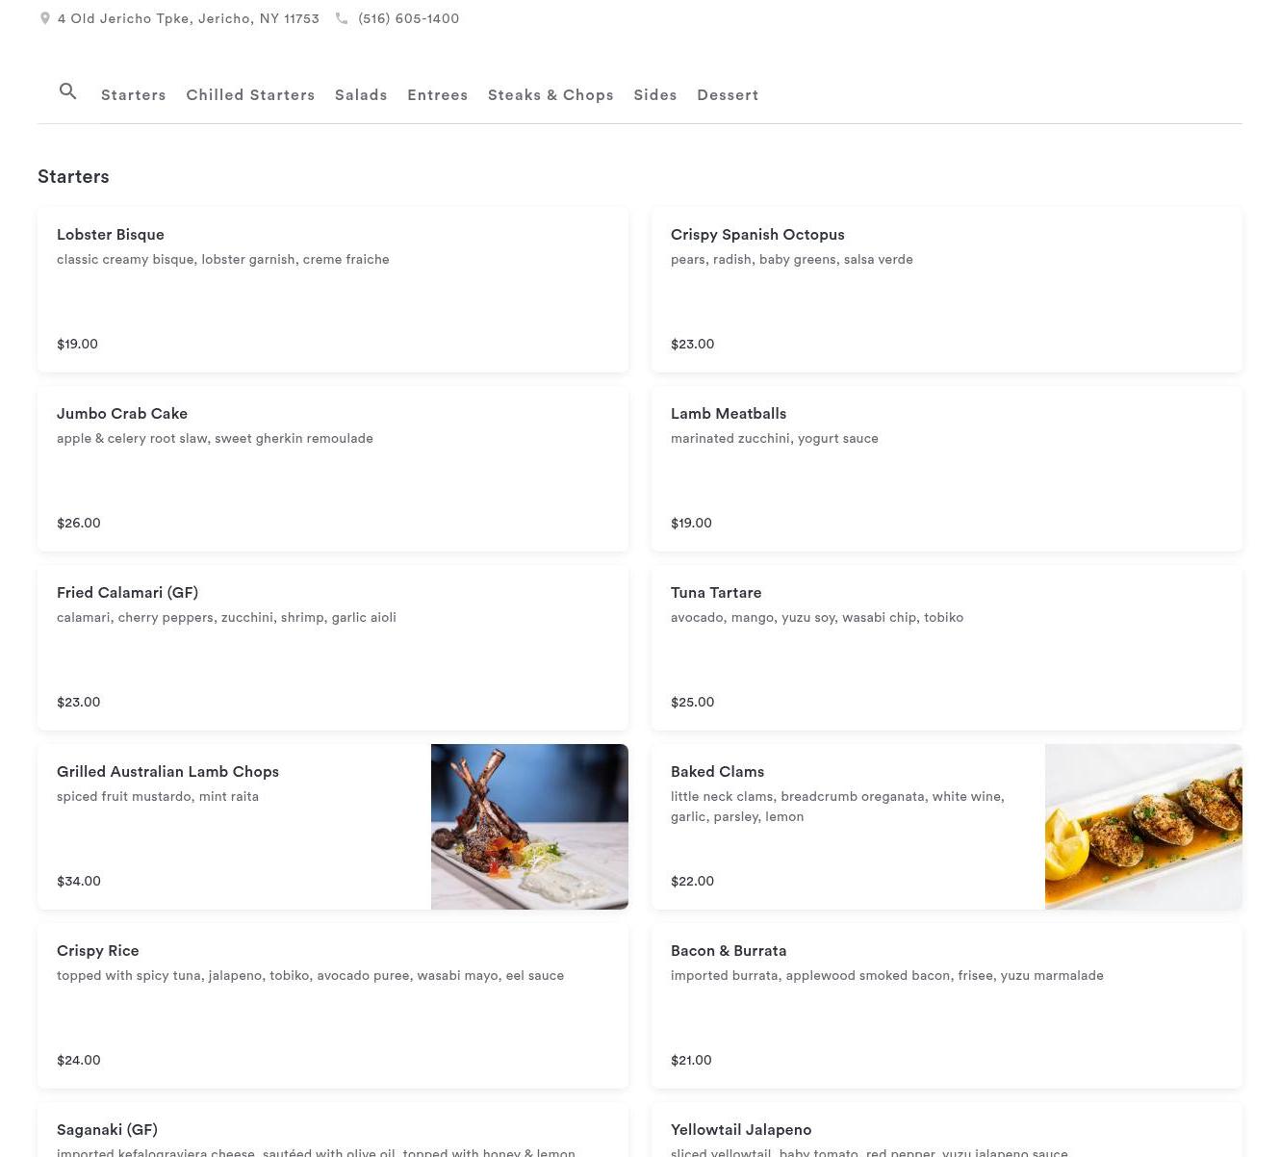
Task: Open the Tuna Tartare menu item
Action: click(x=946, y=647)
